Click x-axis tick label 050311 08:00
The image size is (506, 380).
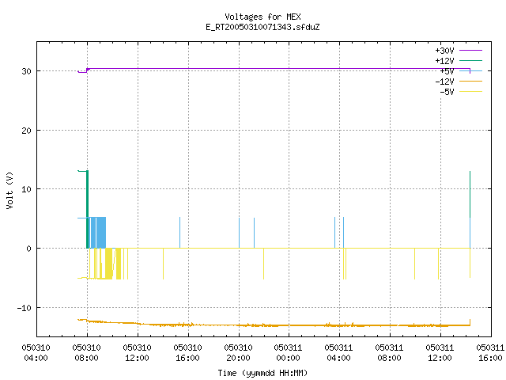(389, 353)
